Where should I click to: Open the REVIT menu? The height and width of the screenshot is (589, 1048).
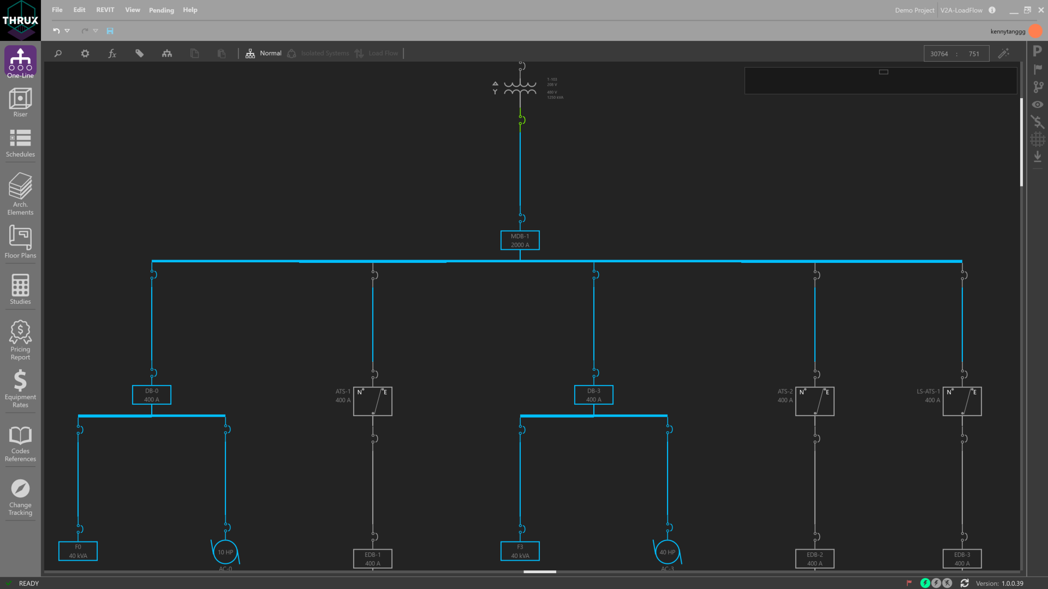pyautogui.click(x=105, y=10)
